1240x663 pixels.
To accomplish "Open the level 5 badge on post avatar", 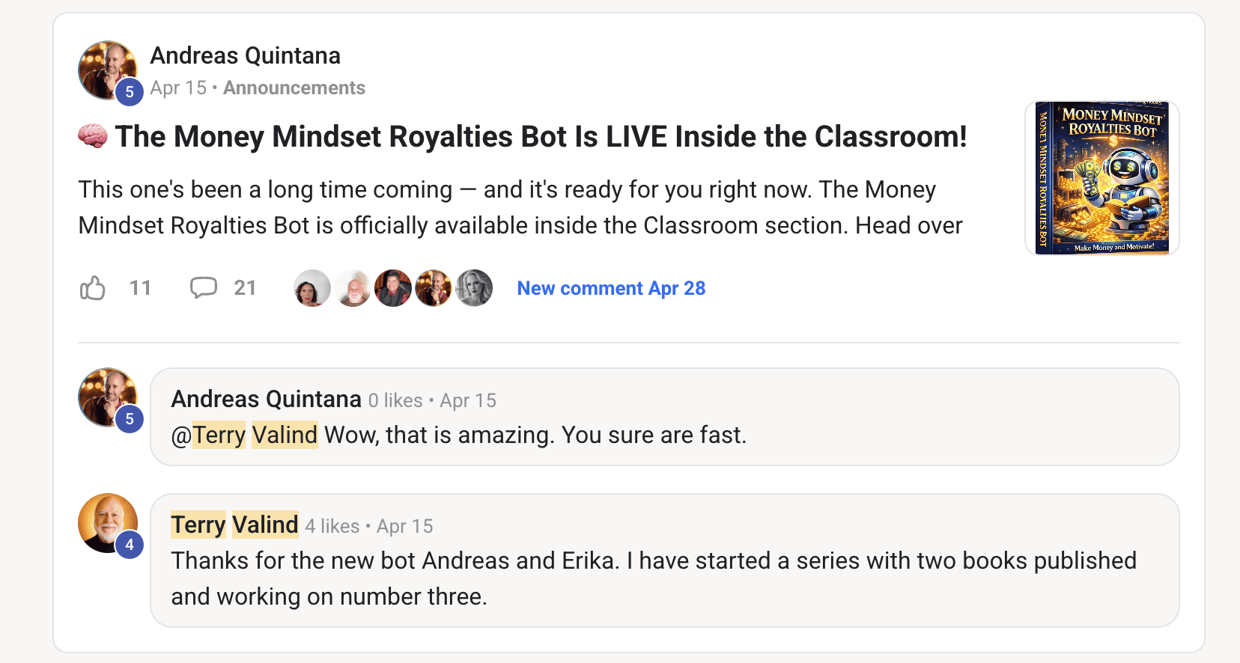I will click(130, 91).
